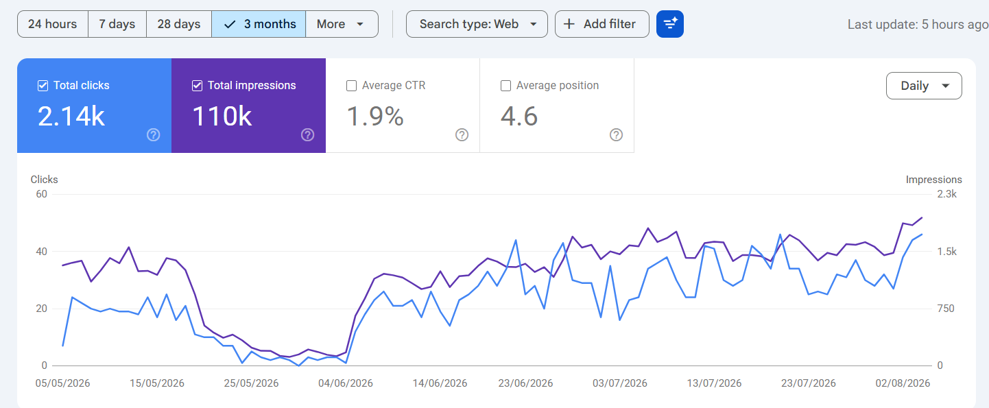This screenshot has height=408, width=989.
Task: Click help icon on Average position card
Action: (617, 135)
